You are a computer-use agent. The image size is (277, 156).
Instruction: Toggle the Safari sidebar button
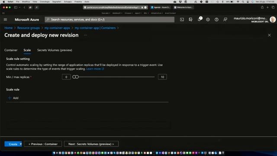coord(16,7)
